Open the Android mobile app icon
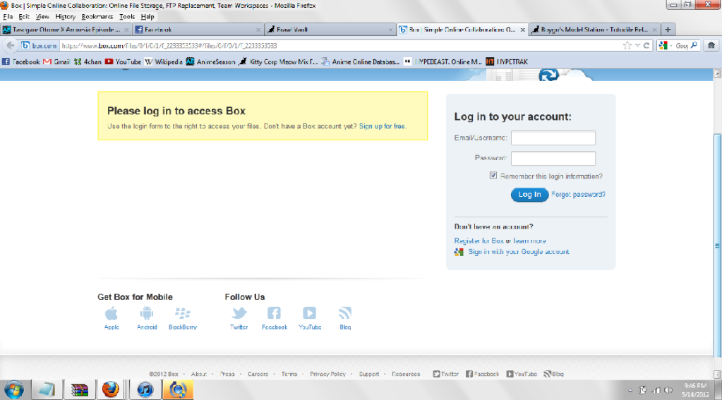The image size is (722, 400). click(146, 313)
